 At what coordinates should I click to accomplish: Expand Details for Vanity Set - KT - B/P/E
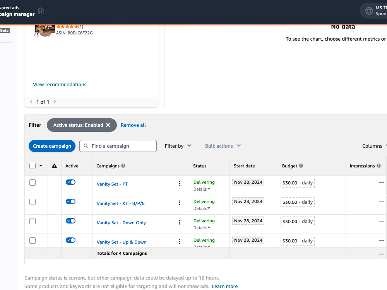point(202,208)
